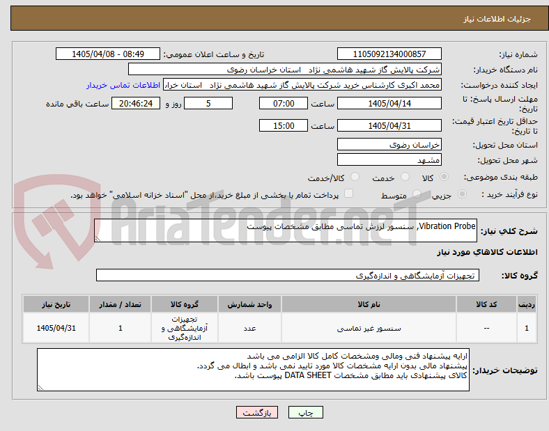549x431 pixels.
Task: Click the response deadline time 07:00
Action: click(284, 103)
